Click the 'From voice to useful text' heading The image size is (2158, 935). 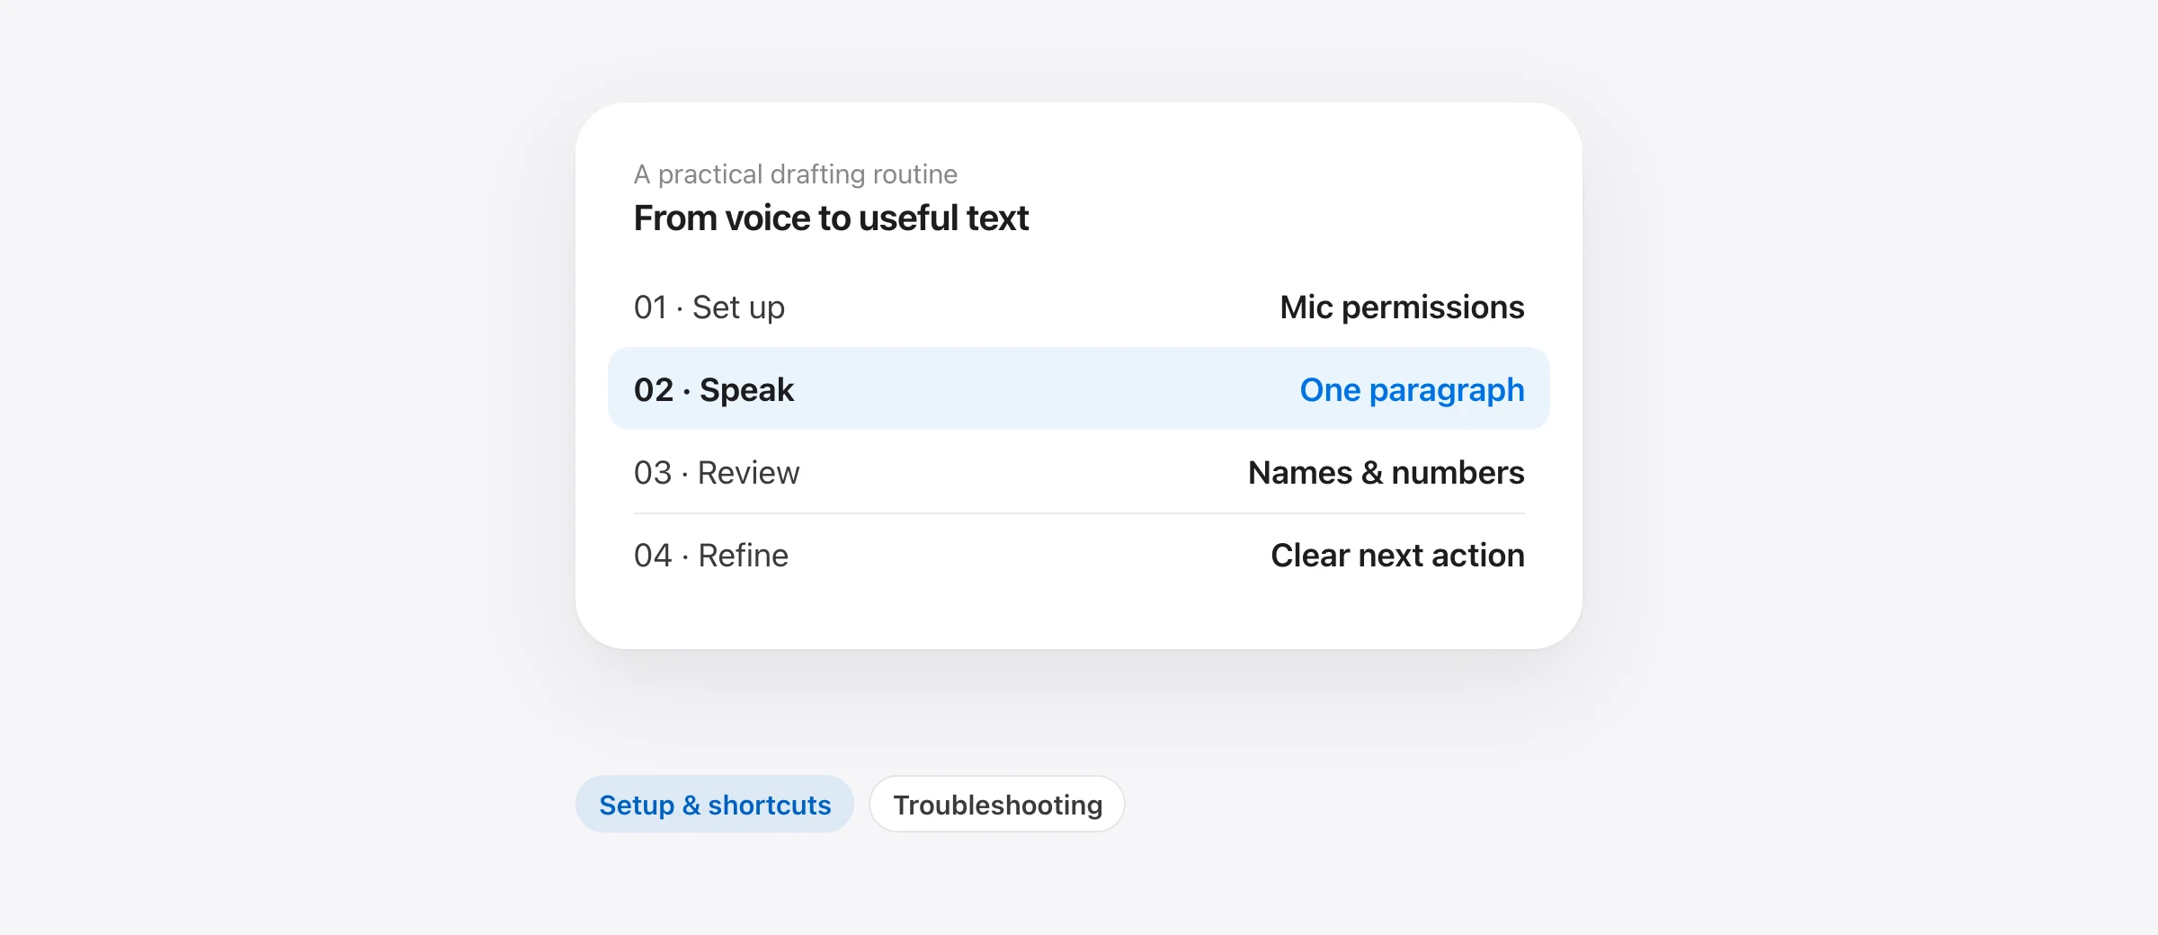click(831, 218)
